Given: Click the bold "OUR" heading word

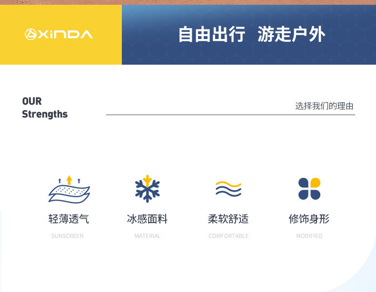Looking at the screenshot, I should (32, 101).
